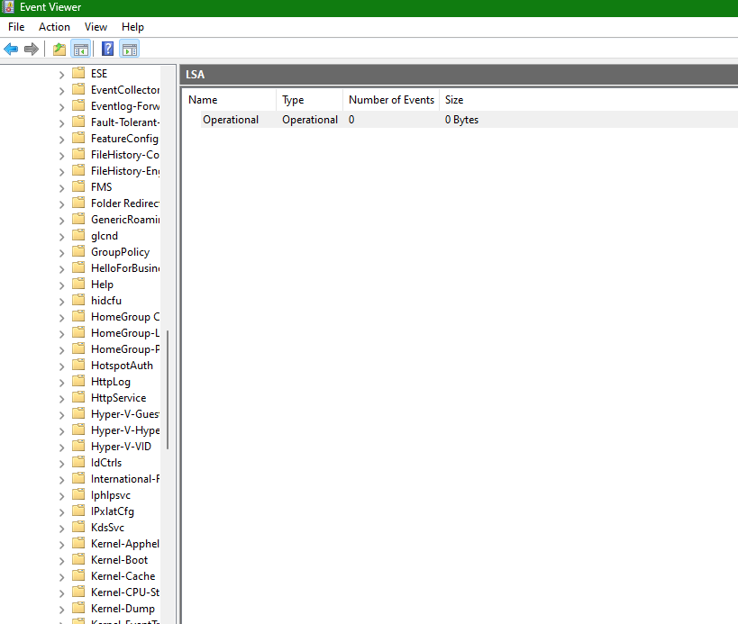Select the Kernel-Cache tree item
738x624 pixels.
click(x=123, y=576)
